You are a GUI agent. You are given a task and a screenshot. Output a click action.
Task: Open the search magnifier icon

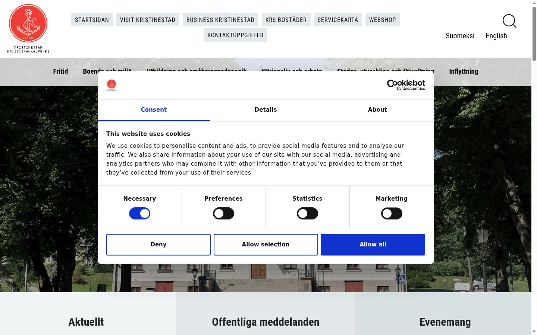pyautogui.click(x=509, y=21)
